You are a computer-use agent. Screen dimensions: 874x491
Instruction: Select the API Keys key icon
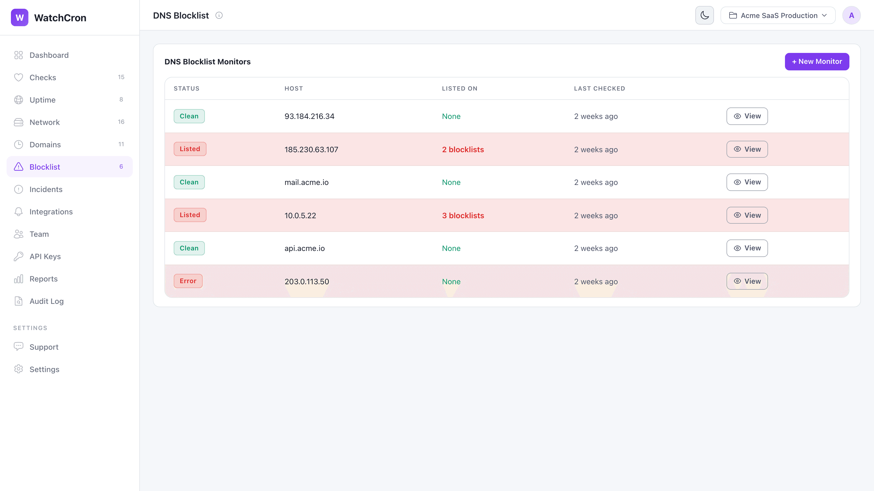(18, 256)
